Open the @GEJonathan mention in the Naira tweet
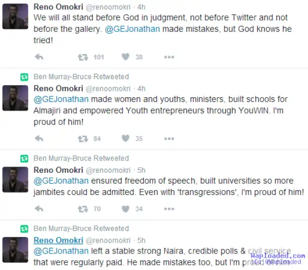Viewport: 308px width, 270px height. (x=61, y=251)
